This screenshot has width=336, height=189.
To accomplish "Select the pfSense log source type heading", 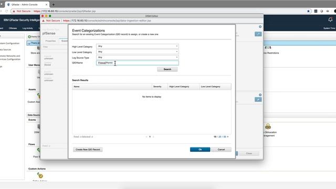I will coord(49,34).
